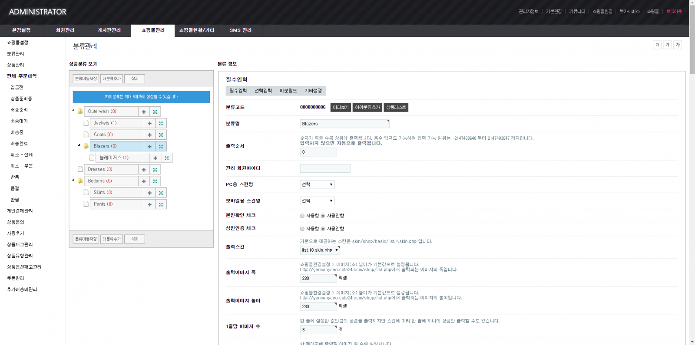Select 사용함 for 본인확인 체크
This screenshot has width=695, height=345.
tap(302, 216)
